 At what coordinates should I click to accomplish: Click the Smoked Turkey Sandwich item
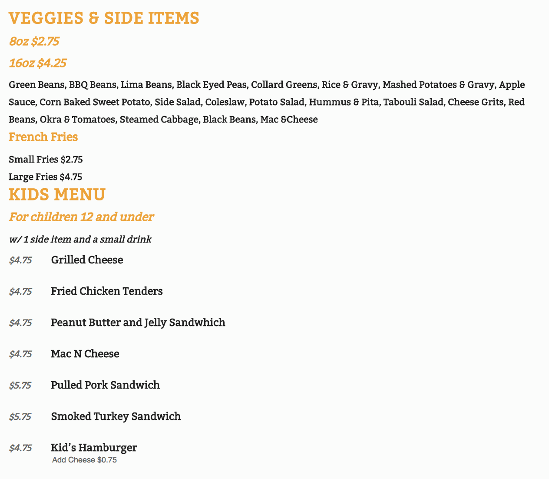coord(116,416)
